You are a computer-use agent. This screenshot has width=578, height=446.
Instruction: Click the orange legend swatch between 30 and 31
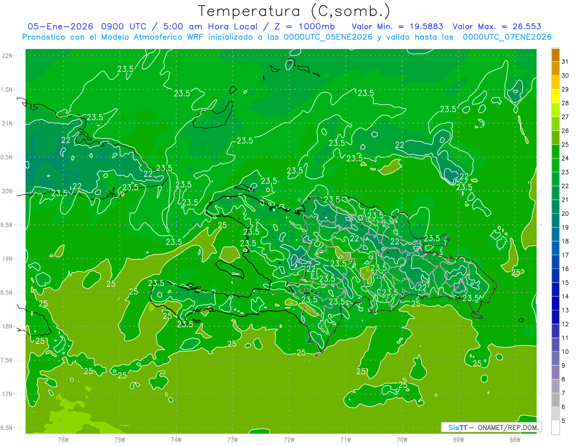pos(555,69)
